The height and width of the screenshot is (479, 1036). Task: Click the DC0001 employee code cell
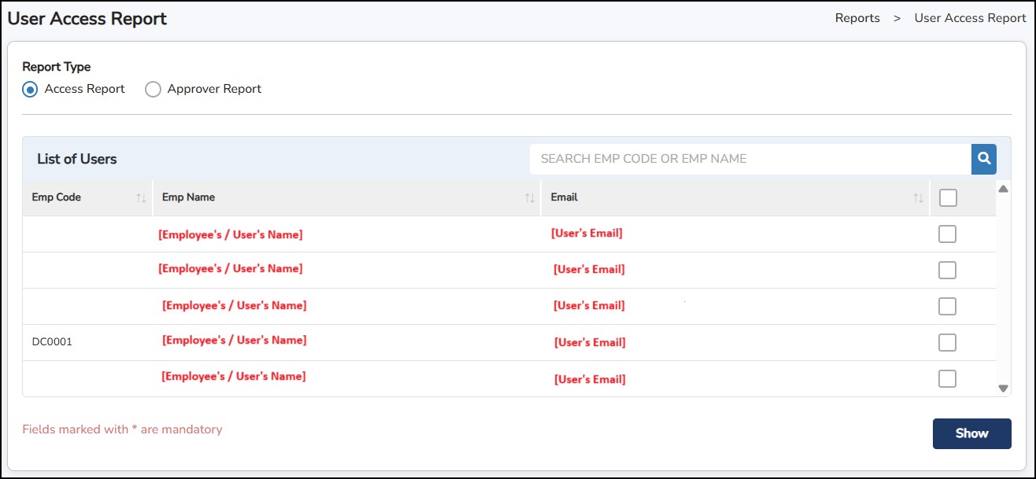[x=52, y=342]
